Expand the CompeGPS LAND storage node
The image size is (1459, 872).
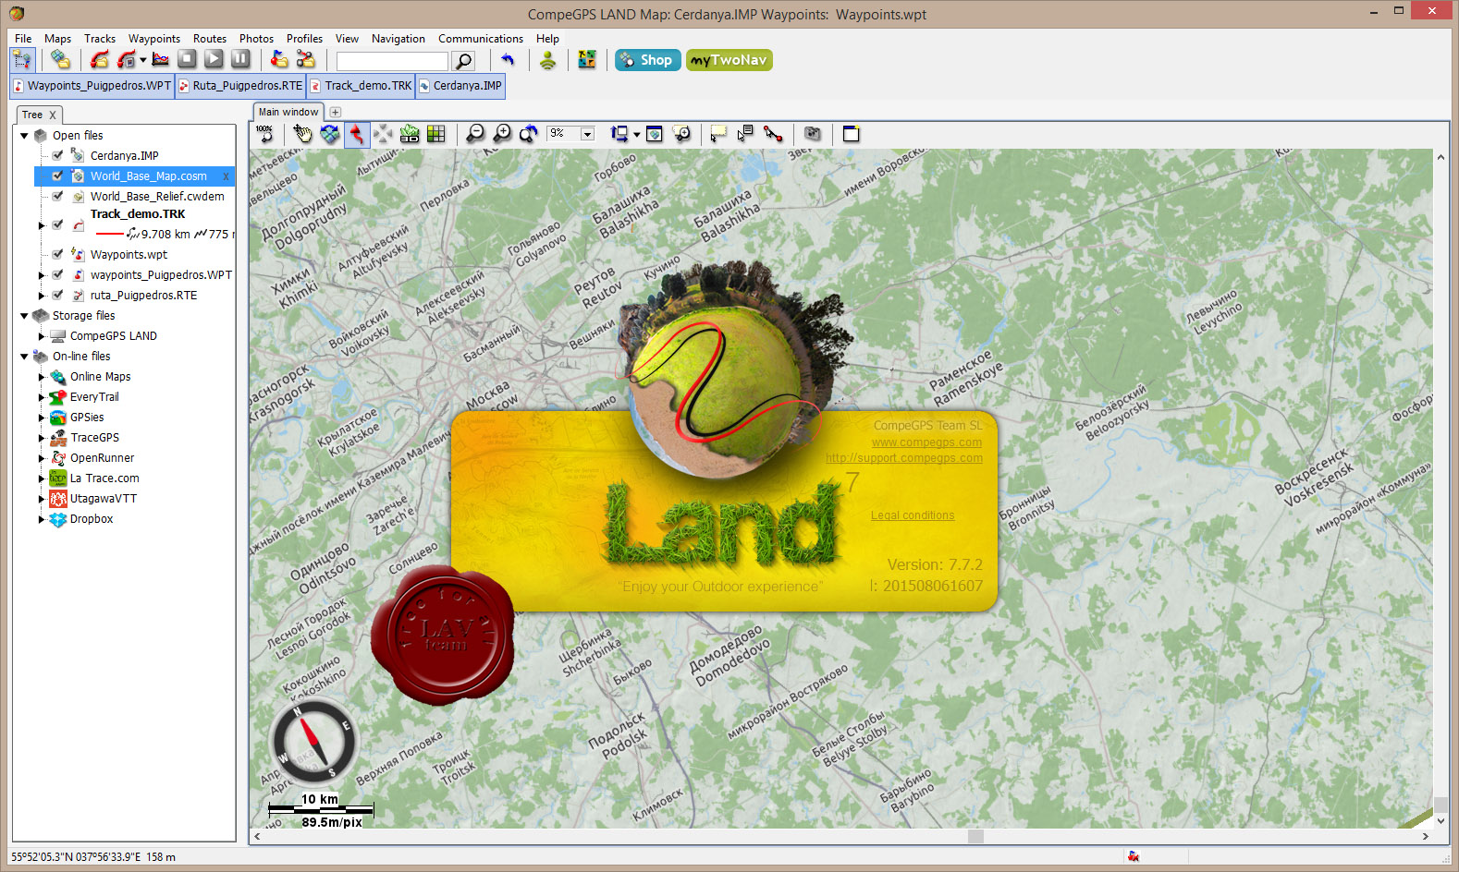(41, 336)
